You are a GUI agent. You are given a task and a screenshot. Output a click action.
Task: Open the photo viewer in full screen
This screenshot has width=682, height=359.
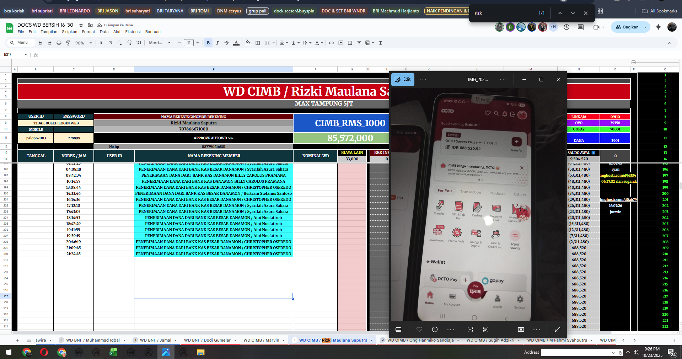pos(558,329)
